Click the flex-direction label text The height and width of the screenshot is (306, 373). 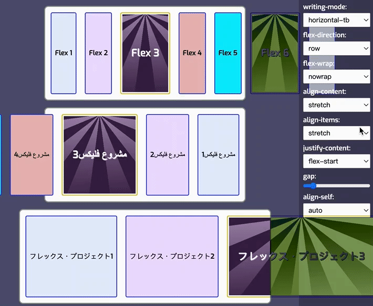point(325,35)
